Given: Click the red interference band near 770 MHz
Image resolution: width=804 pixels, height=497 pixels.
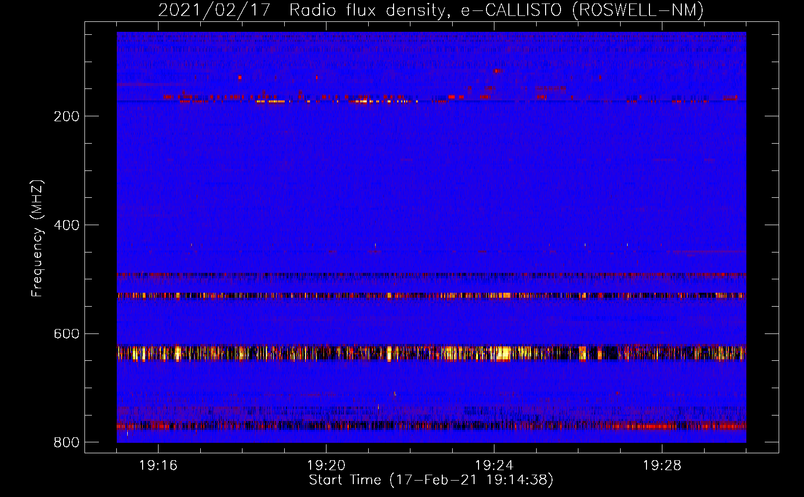Looking at the screenshot, I should [431, 426].
